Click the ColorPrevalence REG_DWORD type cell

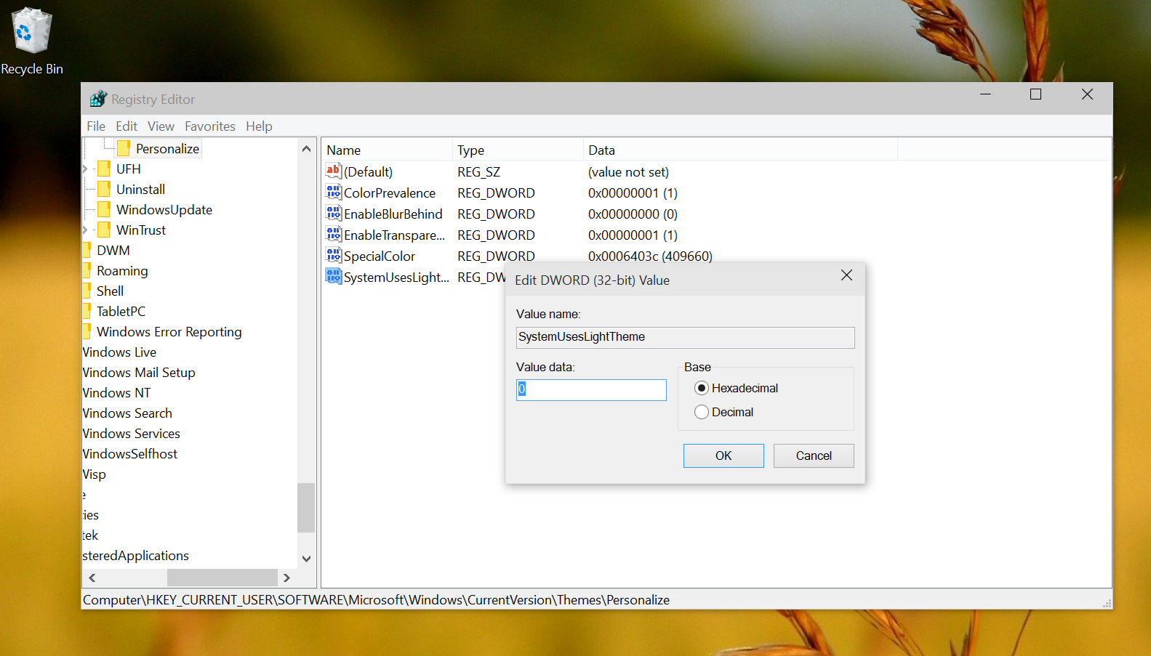tap(496, 193)
